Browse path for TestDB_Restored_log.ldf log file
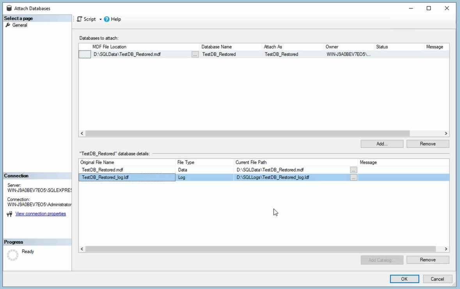The image size is (460, 289). pos(353,178)
